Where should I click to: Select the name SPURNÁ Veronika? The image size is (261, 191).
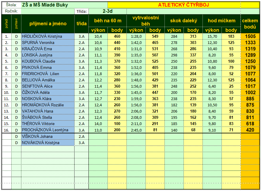48,43
